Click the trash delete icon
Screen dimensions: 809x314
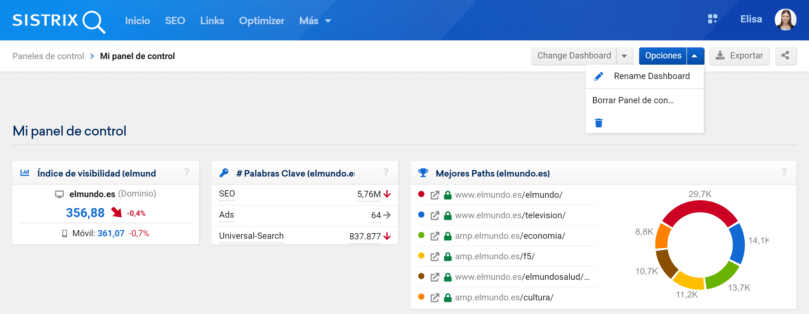point(599,123)
